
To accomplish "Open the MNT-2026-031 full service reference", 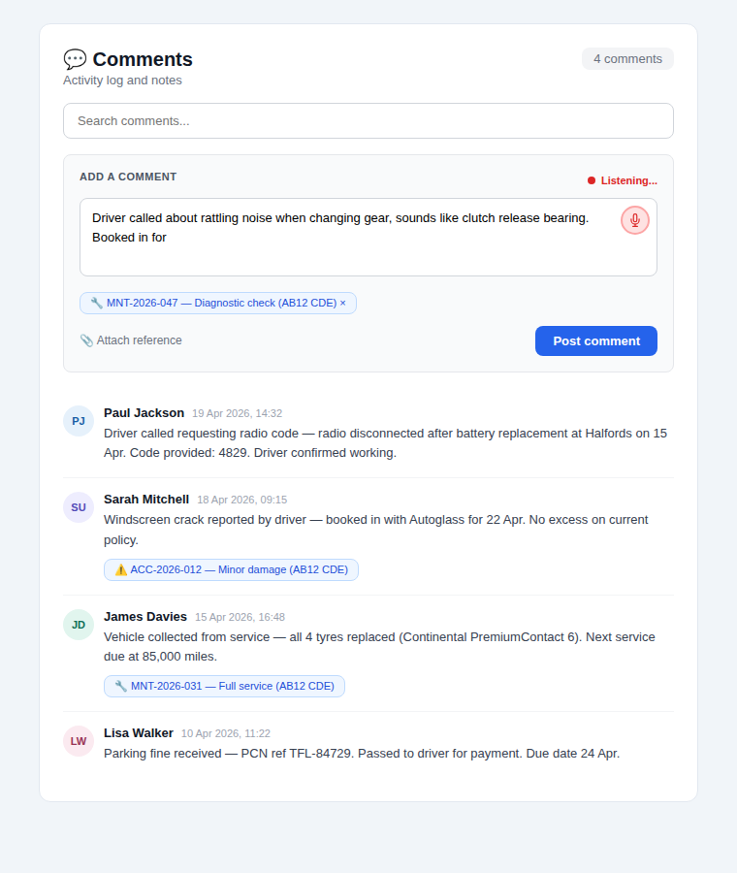I will tap(225, 686).
